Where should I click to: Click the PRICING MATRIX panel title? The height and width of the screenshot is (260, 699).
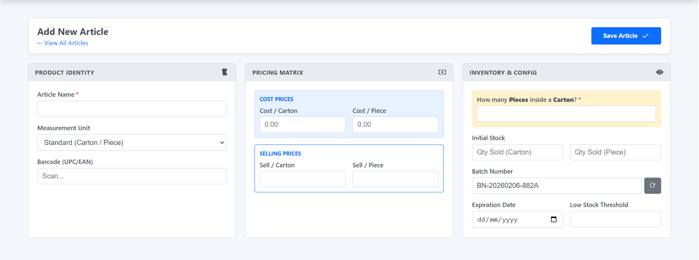click(278, 72)
